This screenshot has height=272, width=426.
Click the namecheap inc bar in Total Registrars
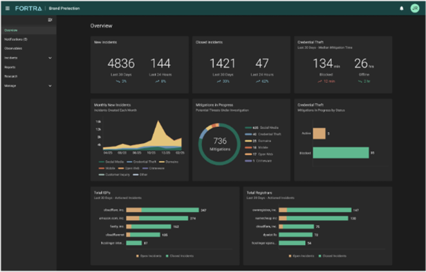click(313, 218)
